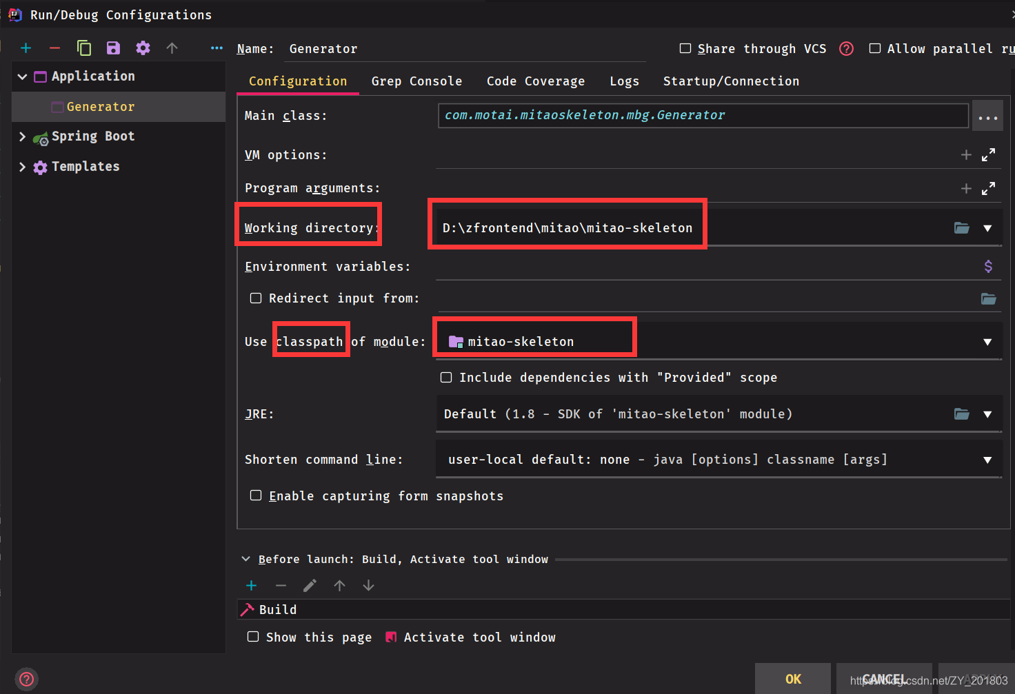Viewport: 1015px width, 694px height.
Task: Switch to Grep Console tab
Action: tap(416, 81)
